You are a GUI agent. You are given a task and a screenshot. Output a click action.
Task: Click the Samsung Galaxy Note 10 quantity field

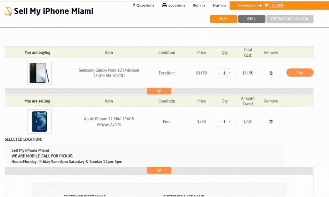pos(225,73)
